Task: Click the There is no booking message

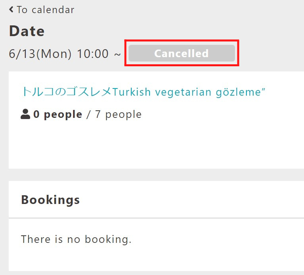Action: pyautogui.click(x=76, y=239)
